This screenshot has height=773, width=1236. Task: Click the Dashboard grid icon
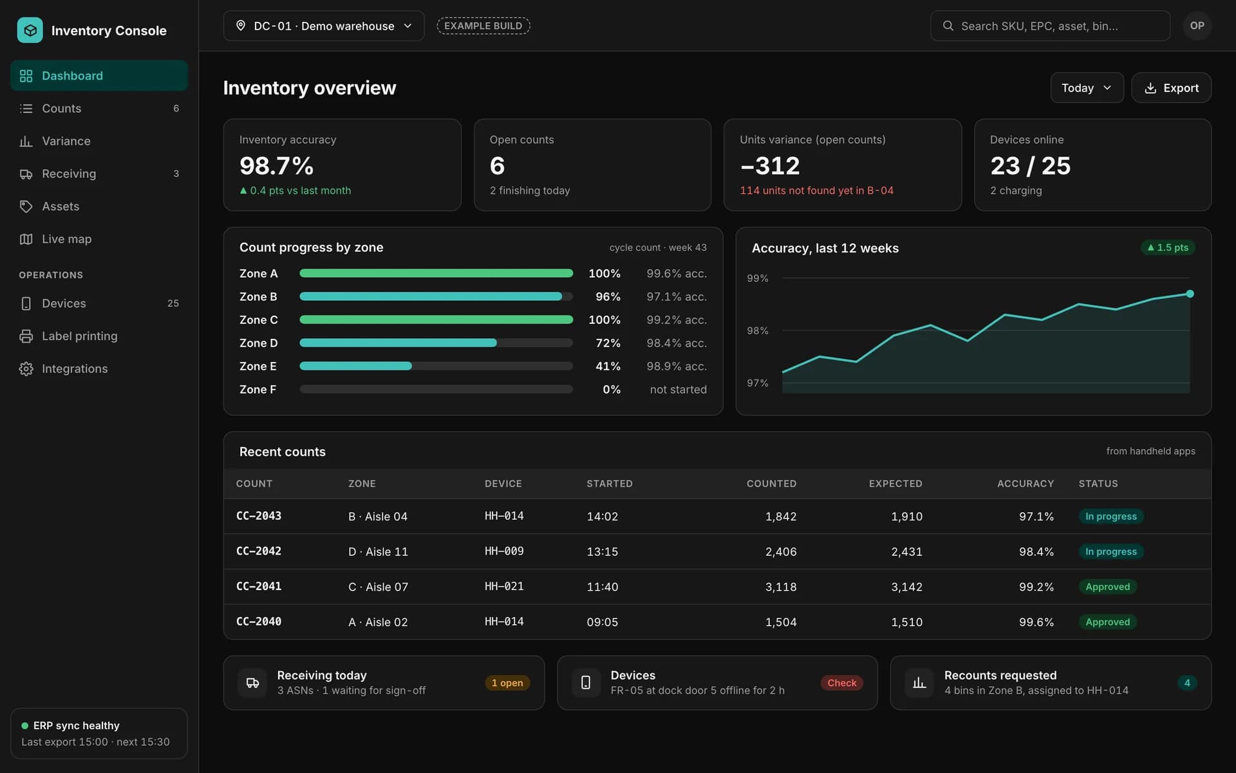tap(26, 76)
